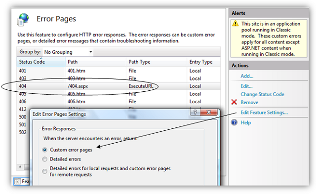This screenshot has height=195, width=316.
Task: Click the ExecuteURL path type cell
Action: 141,86
